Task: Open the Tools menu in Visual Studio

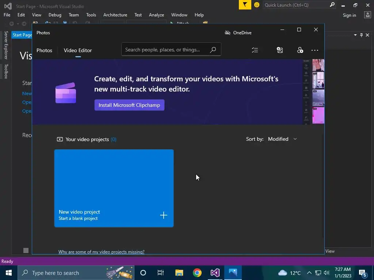Action: click(91, 15)
